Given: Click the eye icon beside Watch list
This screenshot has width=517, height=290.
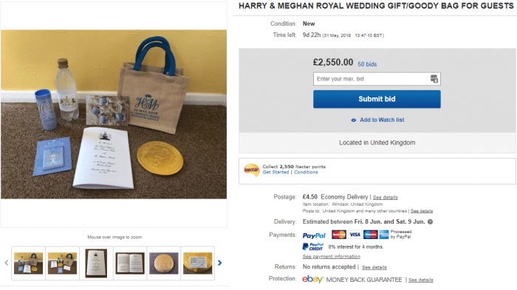Looking at the screenshot, I should [354, 120].
